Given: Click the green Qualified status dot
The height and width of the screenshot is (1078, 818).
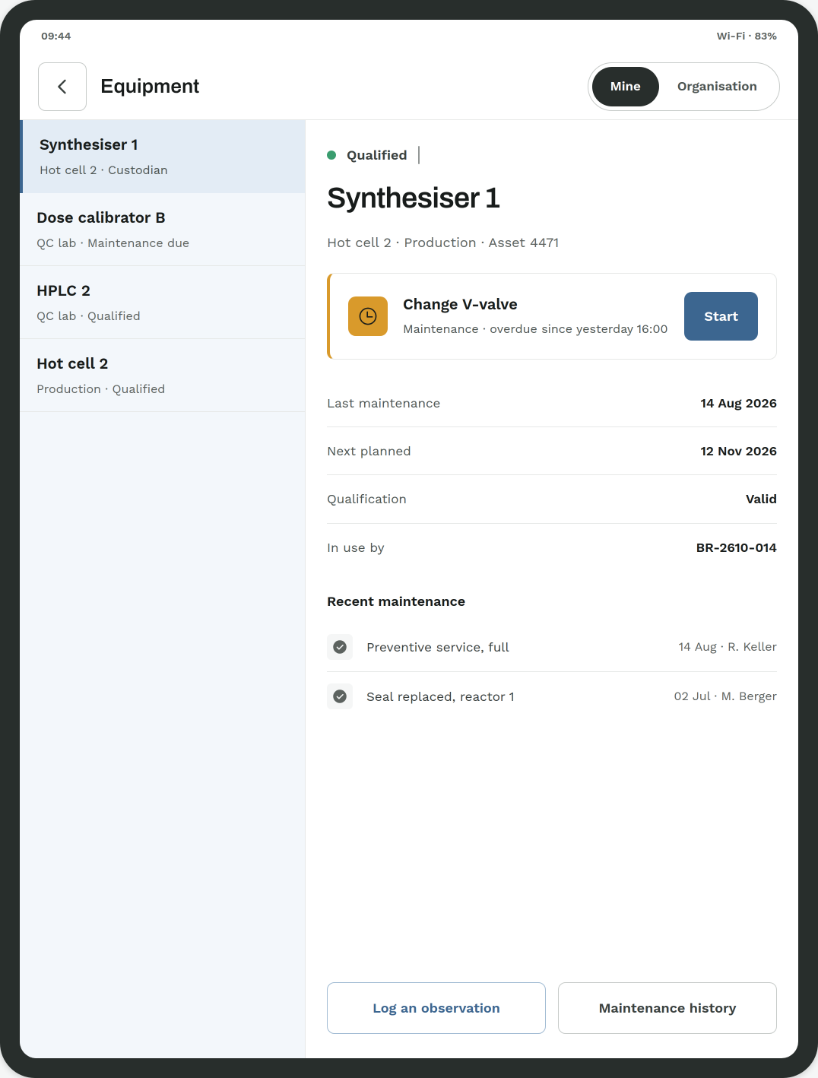Looking at the screenshot, I should pyautogui.click(x=331, y=155).
